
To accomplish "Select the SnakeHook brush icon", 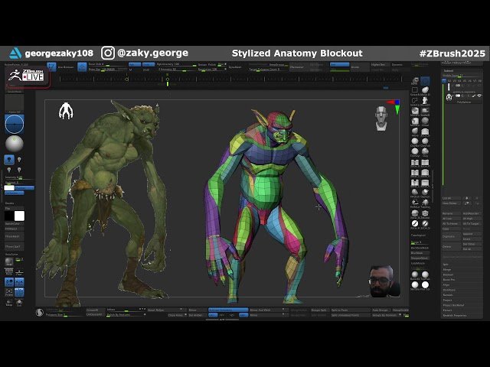I will pyautogui.click(x=425, y=111).
